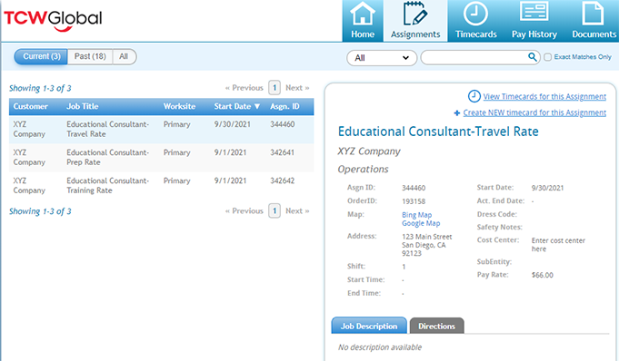619x361 pixels.
Task: Click the XYZ Company detail heading
Action: coord(369,151)
